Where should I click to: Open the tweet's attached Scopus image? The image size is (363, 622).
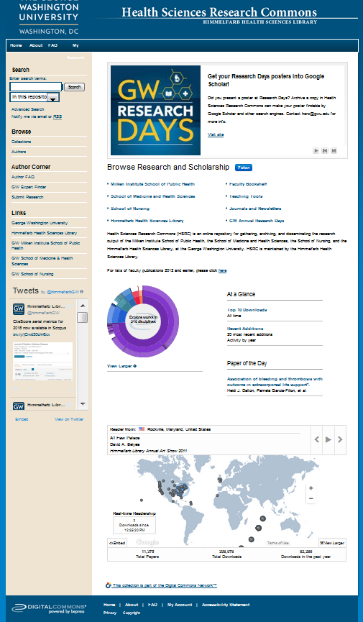pyautogui.click(x=43, y=362)
